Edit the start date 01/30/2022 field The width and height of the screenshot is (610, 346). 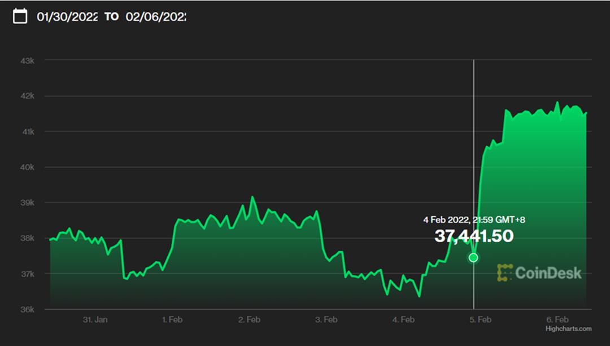coord(67,16)
